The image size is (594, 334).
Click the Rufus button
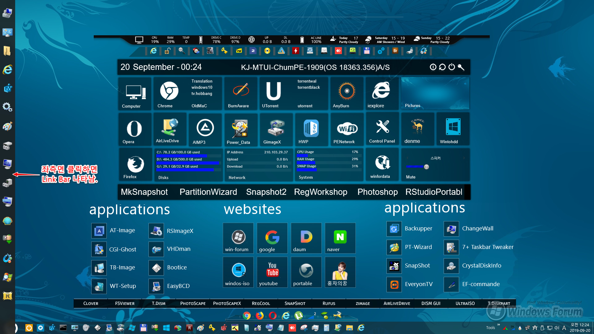329,303
